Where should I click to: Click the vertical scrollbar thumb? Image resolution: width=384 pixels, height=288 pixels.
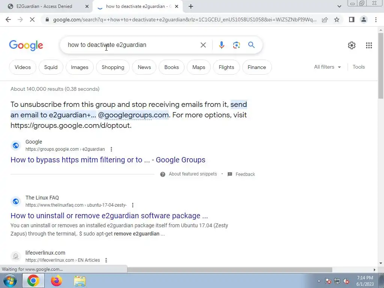[x=381, y=66]
